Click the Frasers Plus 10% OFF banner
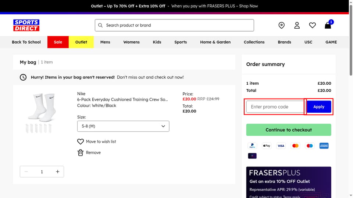This screenshot has width=353, height=198. coord(289,182)
